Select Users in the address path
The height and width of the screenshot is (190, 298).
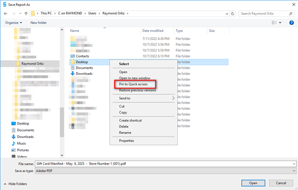pos(92,13)
